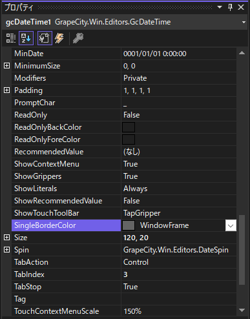Toggle Alphabetical sort icon
250x319 pixels.
(x=26, y=38)
